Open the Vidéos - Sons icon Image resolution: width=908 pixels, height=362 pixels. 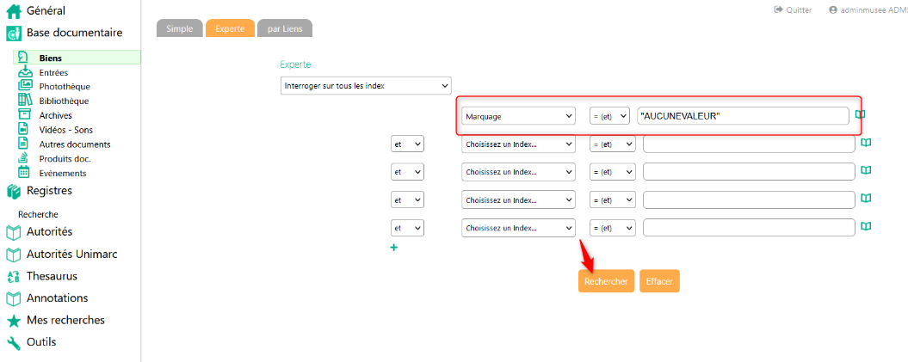pyautogui.click(x=24, y=129)
